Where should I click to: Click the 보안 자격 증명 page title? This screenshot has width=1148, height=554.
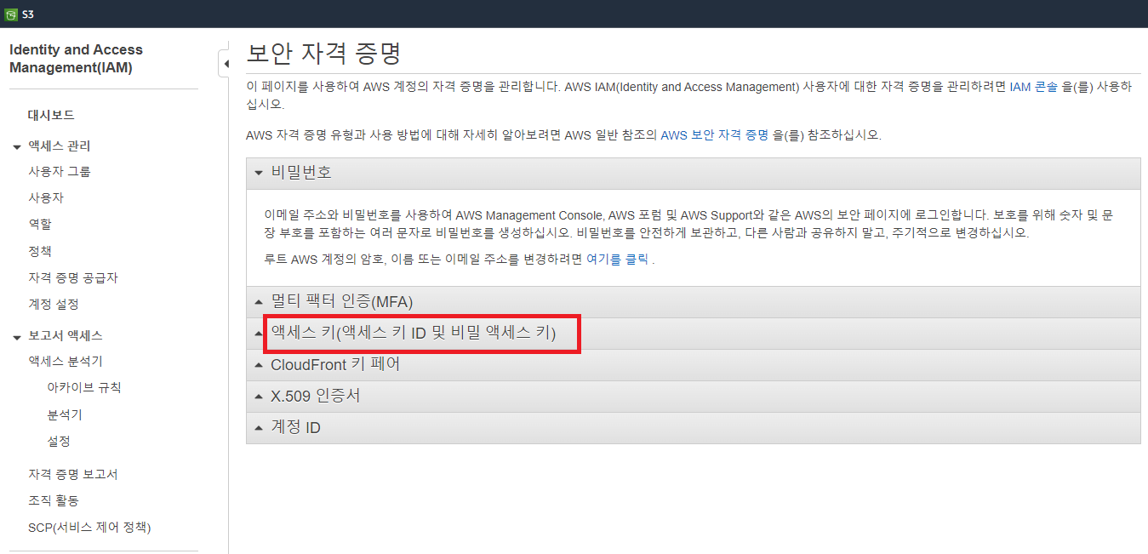[x=323, y=54]
